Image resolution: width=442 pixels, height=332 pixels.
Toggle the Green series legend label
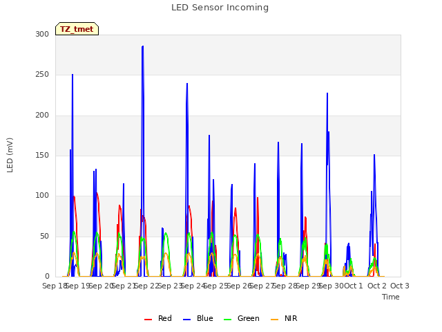pyautogui.click(x=249, y=318)
